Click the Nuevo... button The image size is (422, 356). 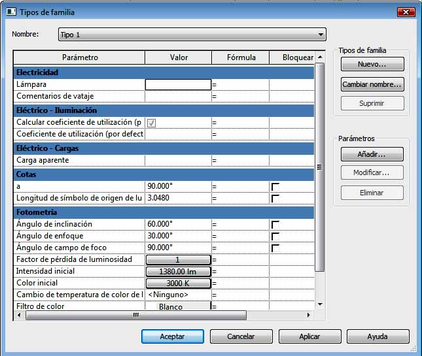(x=372, y=65)
